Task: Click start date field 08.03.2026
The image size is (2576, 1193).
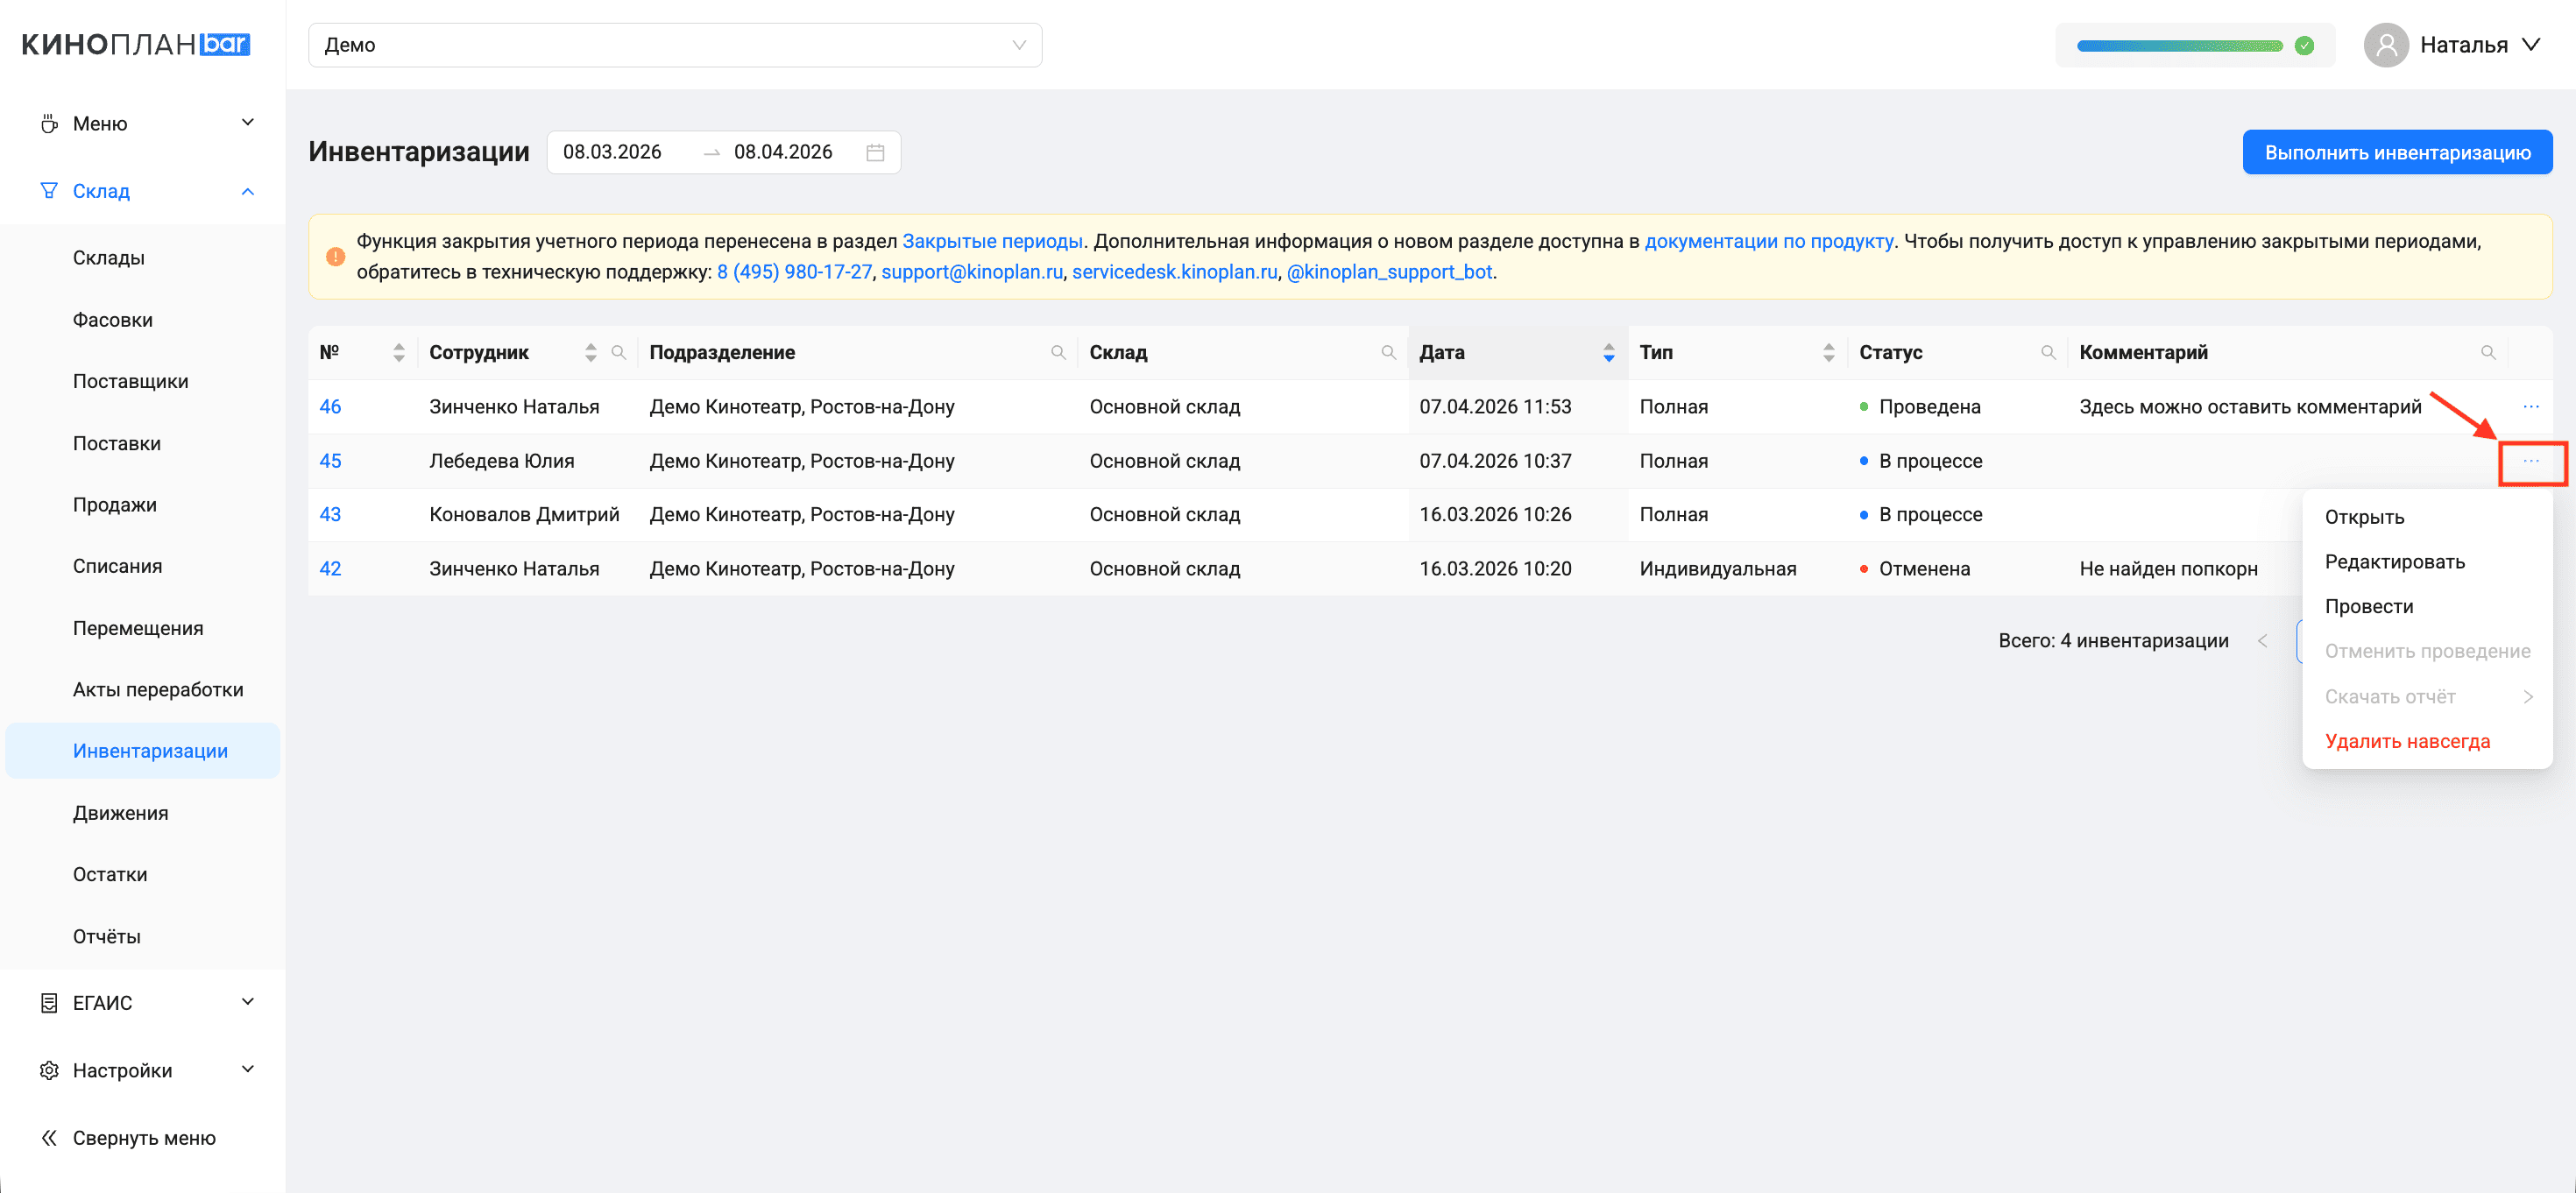Action: 612,152
